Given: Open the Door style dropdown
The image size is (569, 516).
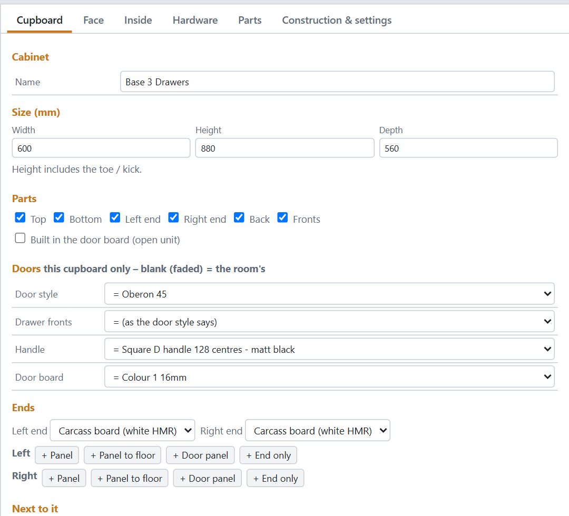Looking at the screenshot, I should point(329,294).
